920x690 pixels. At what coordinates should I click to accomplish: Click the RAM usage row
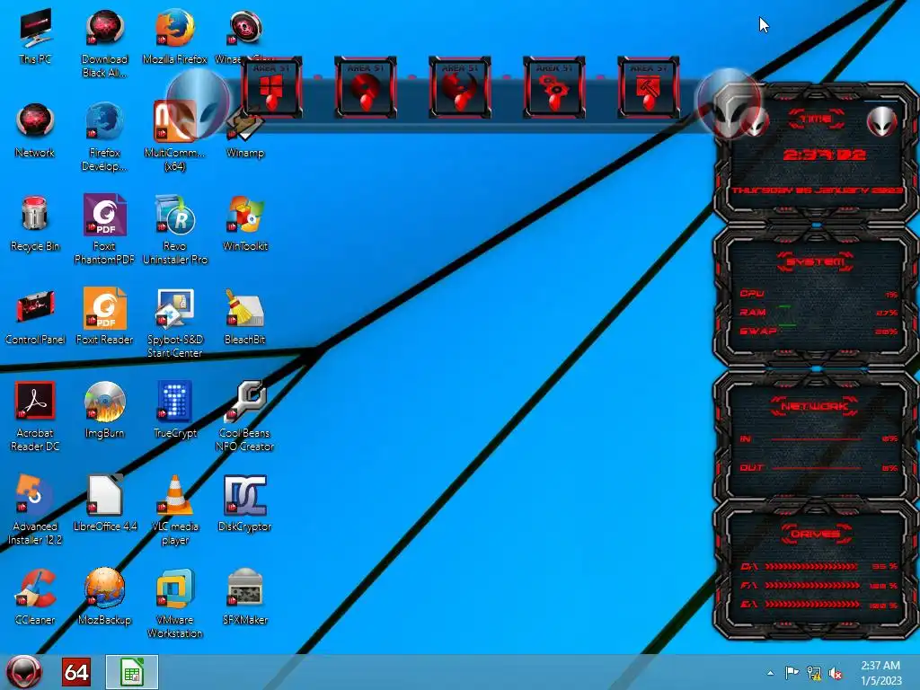(818, 313)
